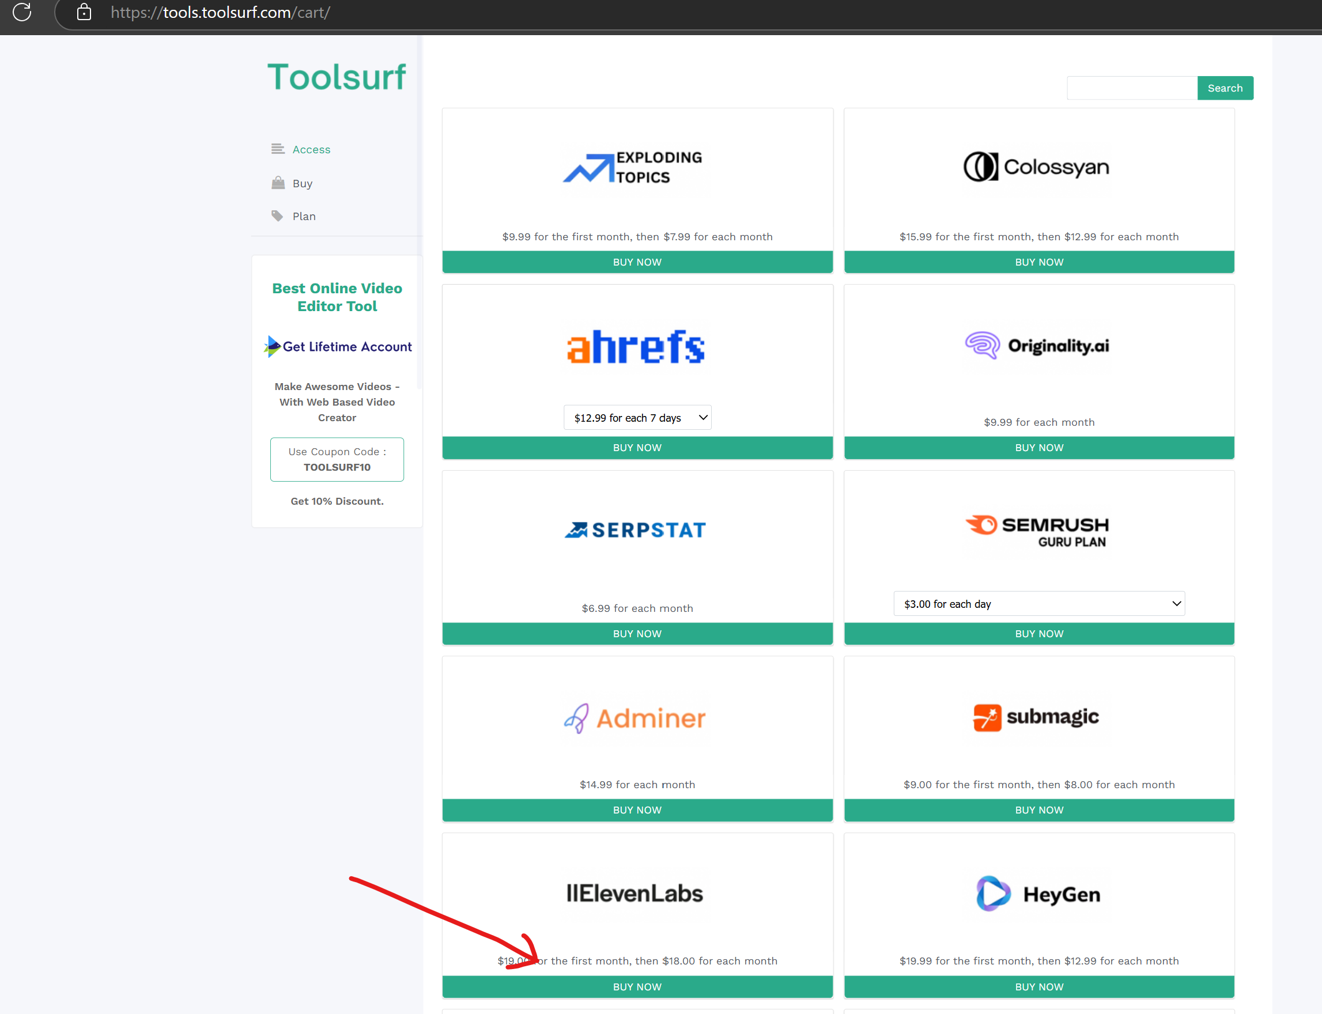Open the ElevenLabs logo
This screenshot has height=1014, width=1322.
[634, 893]
